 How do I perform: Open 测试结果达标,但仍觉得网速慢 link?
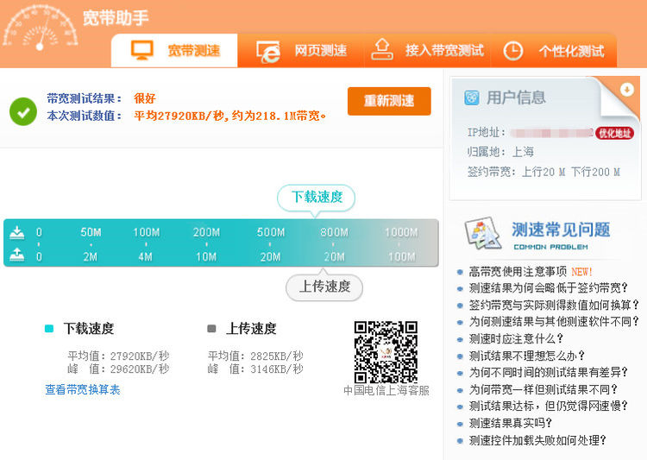(549, 406)
